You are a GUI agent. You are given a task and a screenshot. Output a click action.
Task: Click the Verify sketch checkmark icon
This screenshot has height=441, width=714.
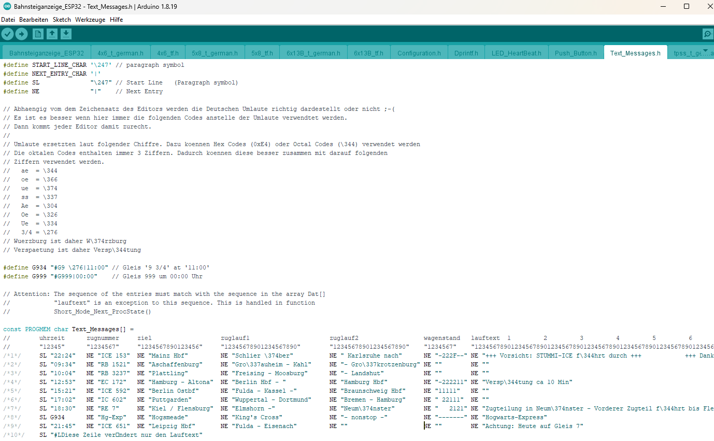coord(7,34)
